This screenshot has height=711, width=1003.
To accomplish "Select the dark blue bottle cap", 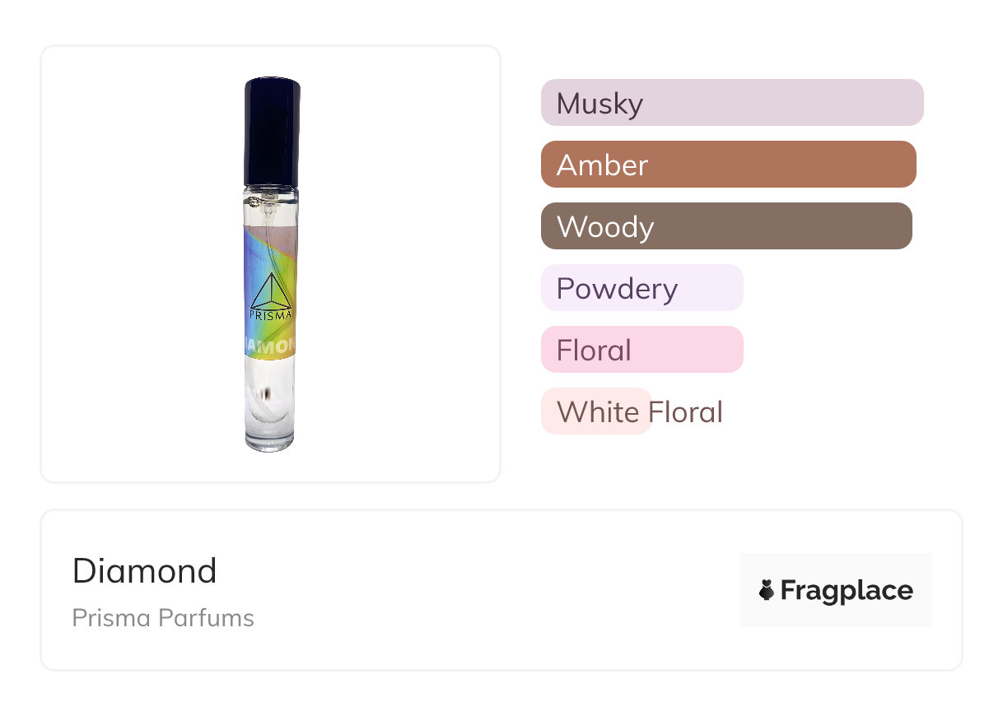I will click(x=272, y=131).
